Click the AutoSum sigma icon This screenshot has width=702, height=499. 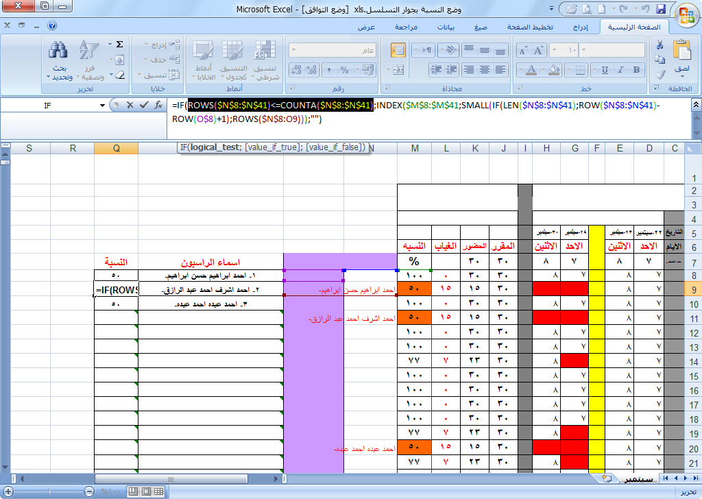click(119, 45)
